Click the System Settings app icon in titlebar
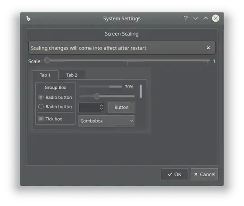Image resolution: width=244 pixels, height=206 pixels. [28, 18]
